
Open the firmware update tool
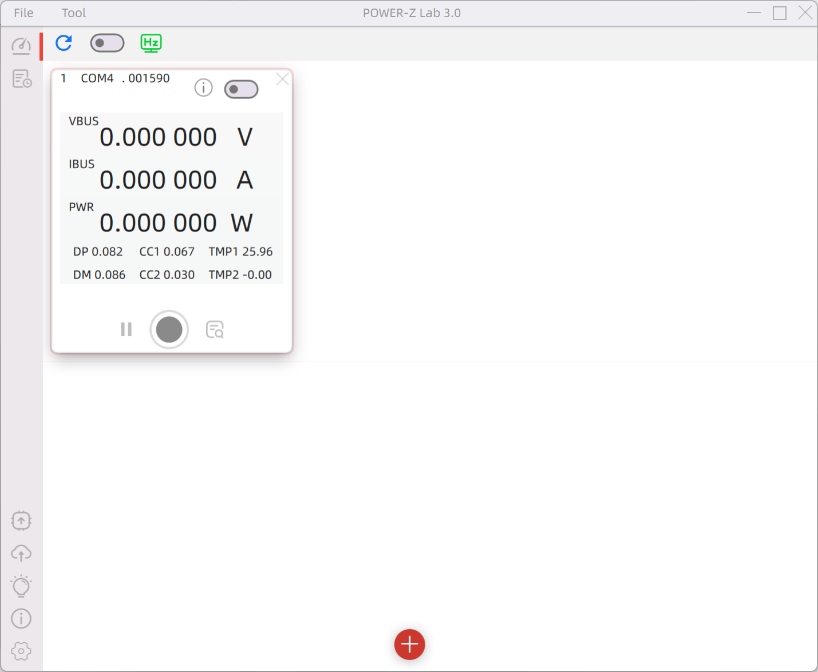[21, 520]
